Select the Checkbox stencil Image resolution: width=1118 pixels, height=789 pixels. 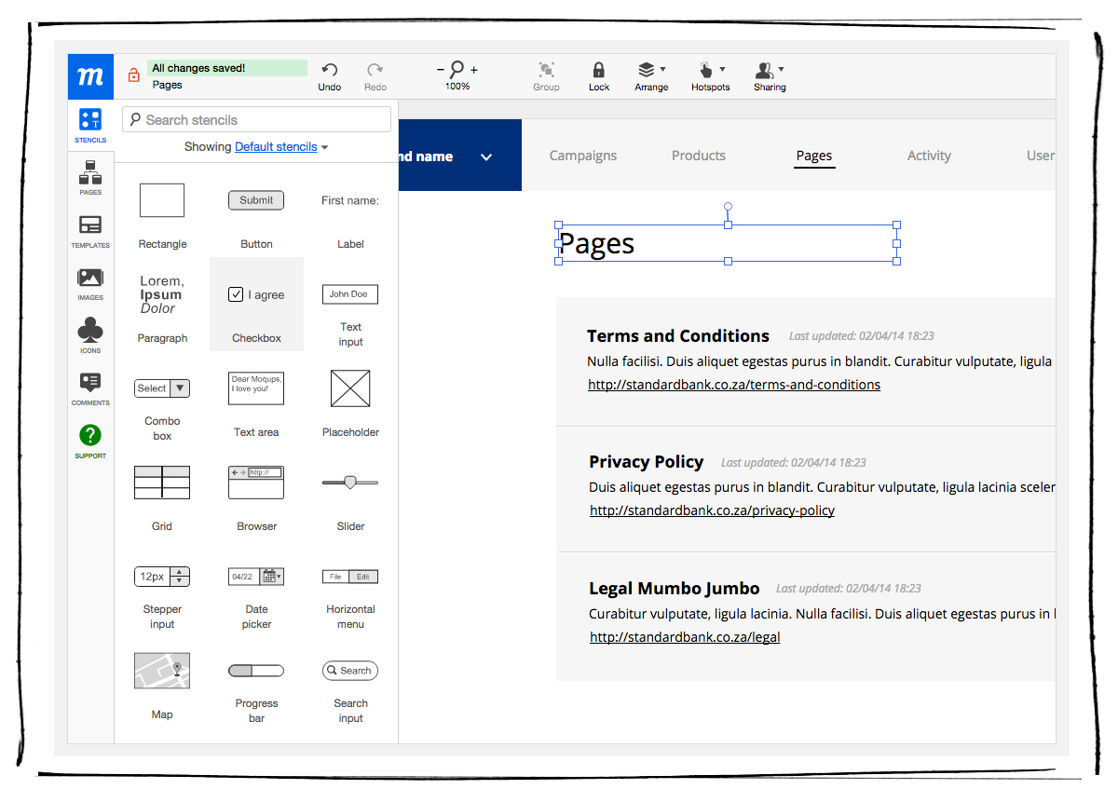pyautogui.click(x=256, y=306)
